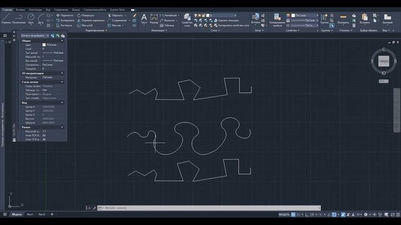The image size is (401, 225).
Task: Click the Обрезать trim tool
Action: pos(115,15)
